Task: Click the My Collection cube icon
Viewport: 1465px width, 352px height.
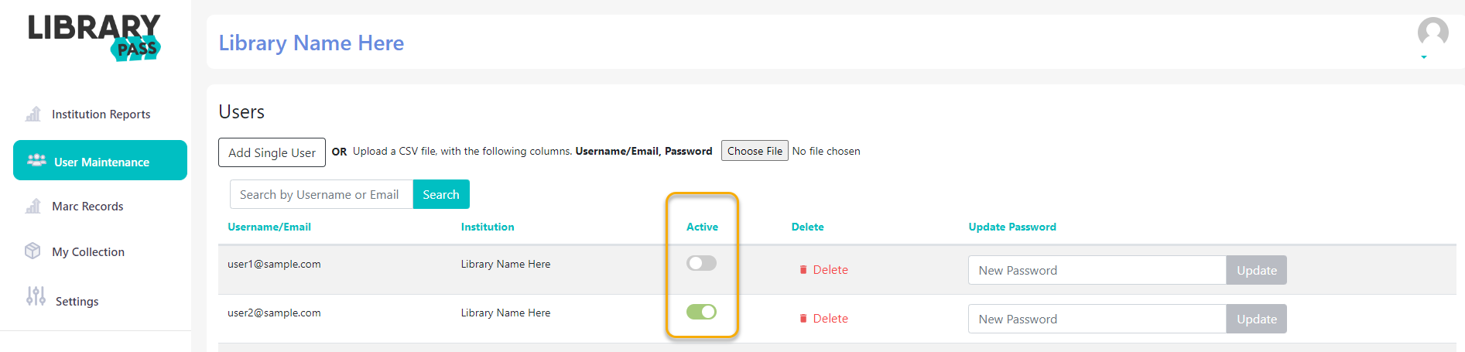Action: (x=33, y=251)
